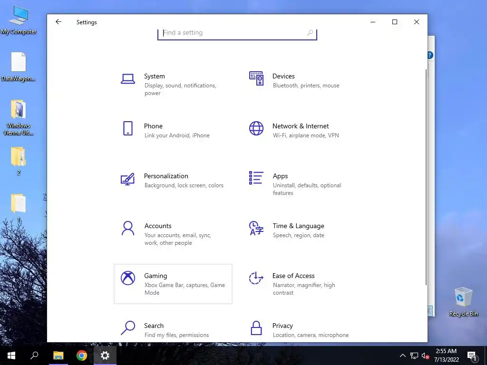
Task: Maximize the Settings window
Action: pos(394,22)
